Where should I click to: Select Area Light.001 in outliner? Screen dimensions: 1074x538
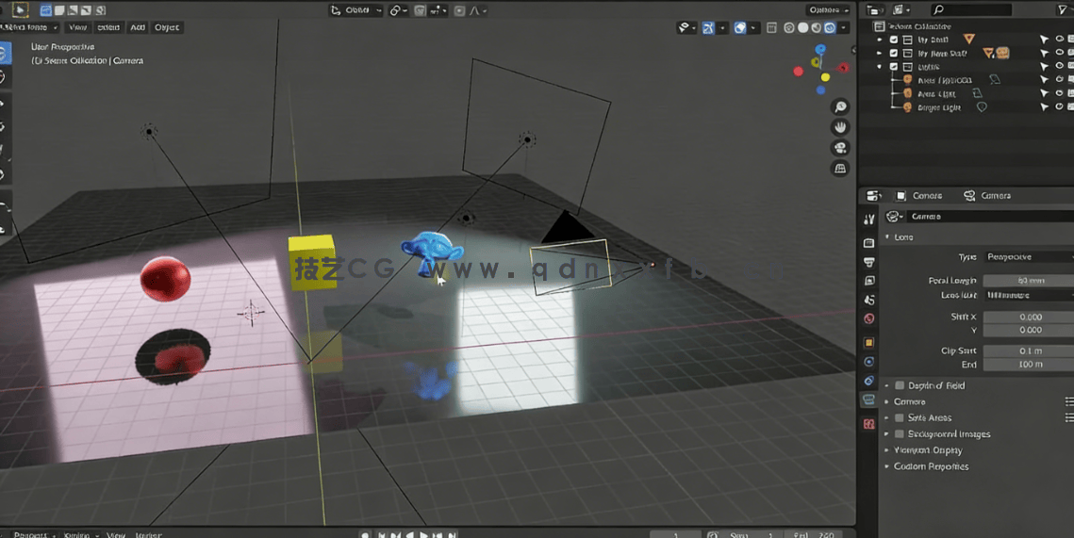coord(945,80)
